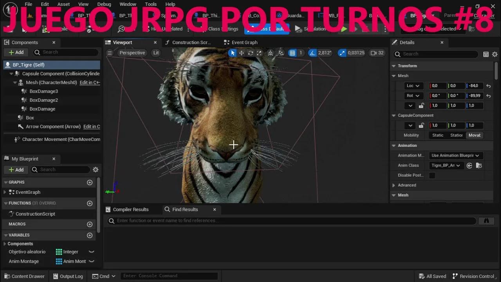Select the Scale tool in the viewport

point(260,52)
